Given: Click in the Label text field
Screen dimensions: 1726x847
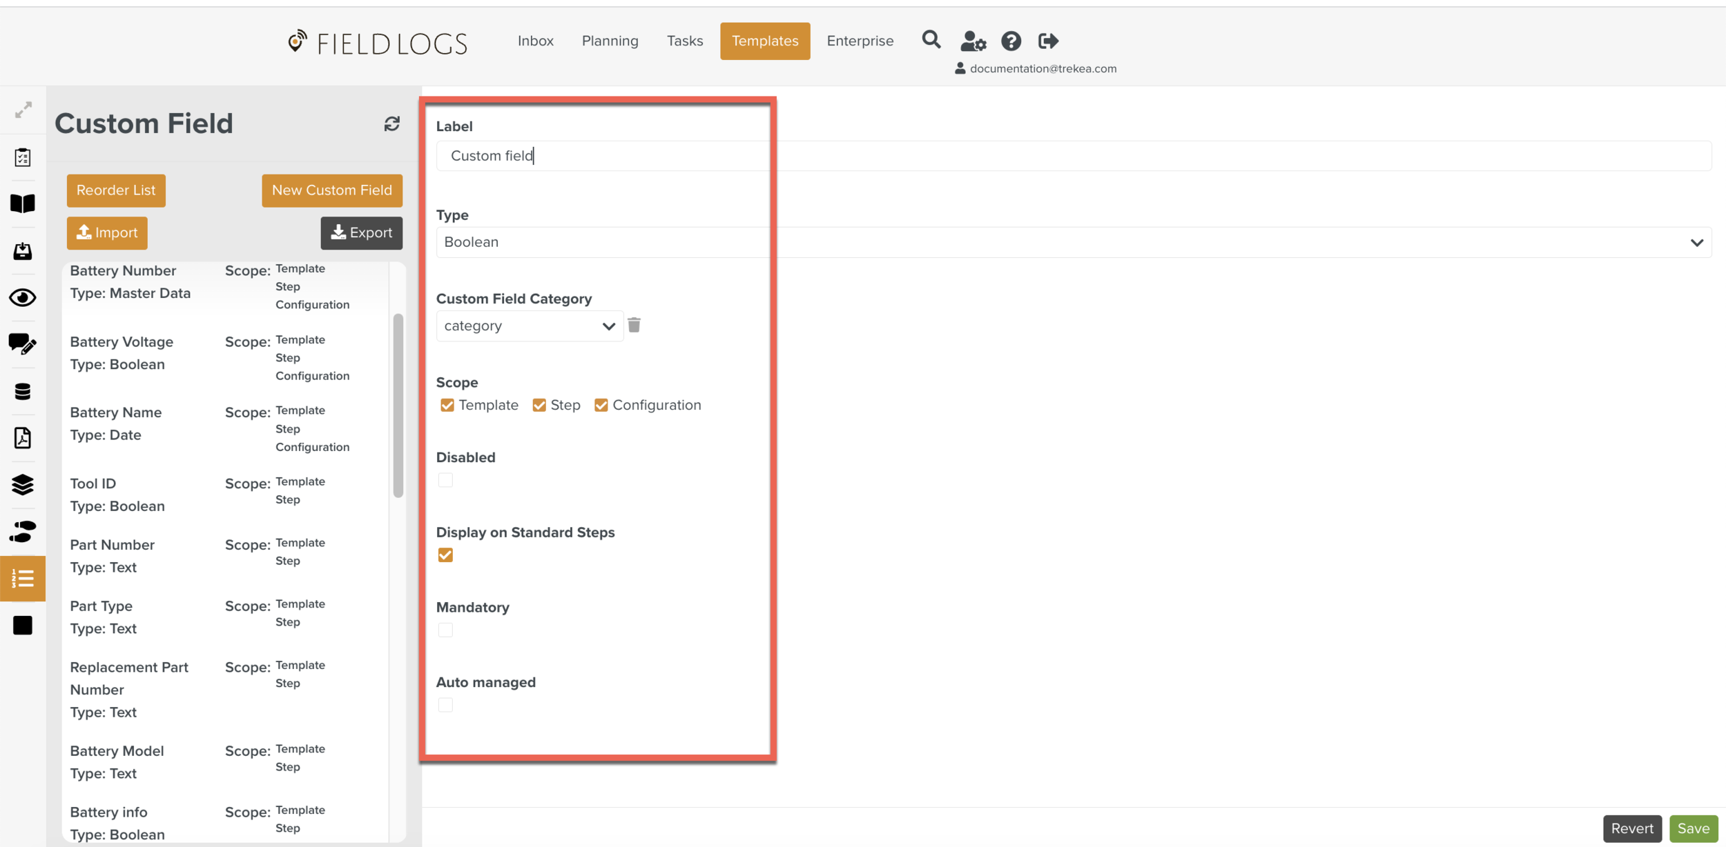Looking at the screenshot, I should click(1073, 156).
